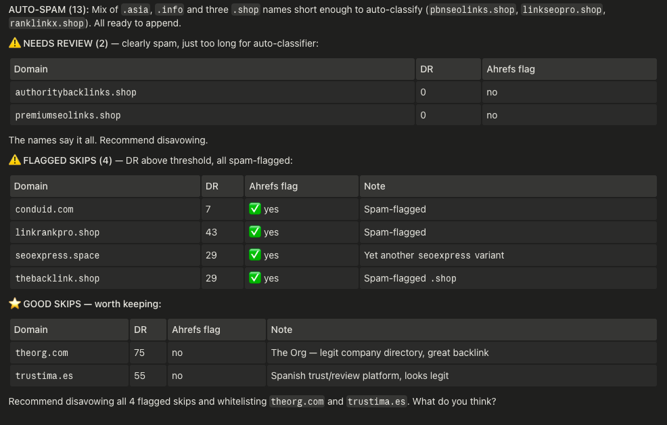The width and height of the screenshot is (667, 425).
Task: Click the pbnseolinks.shop inline code tag
Action: (471, 9)
